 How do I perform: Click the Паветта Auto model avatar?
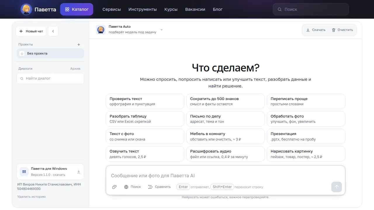pos(101,30)
